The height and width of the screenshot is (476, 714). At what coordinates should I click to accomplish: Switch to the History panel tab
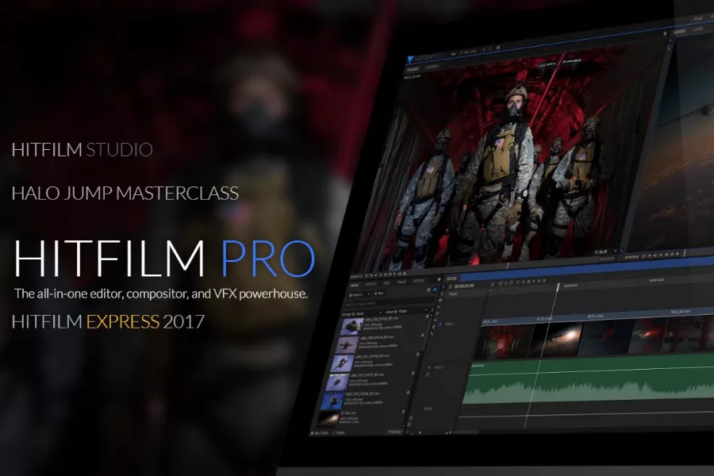click(x=418, y=281)
